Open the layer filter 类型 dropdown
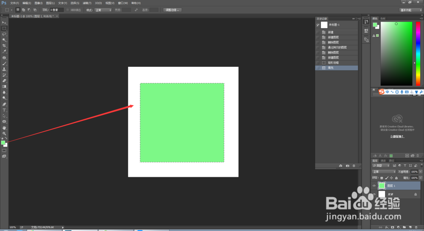Image resolution: width=424 pixels, height=231 pixels. pos(381,165)
